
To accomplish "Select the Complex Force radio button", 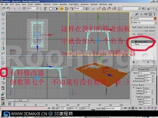I will coord(134,97).
